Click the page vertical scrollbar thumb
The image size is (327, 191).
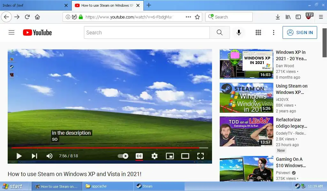click(x=324, y=43)
